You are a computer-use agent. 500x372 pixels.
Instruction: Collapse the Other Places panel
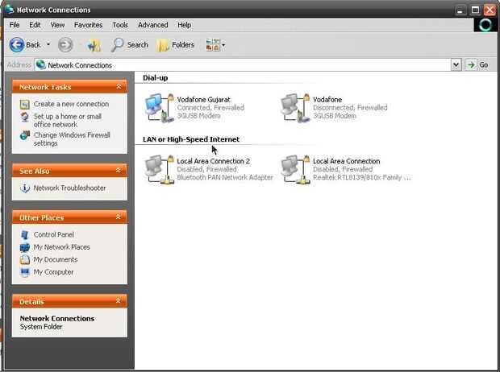tap(119, 217)
